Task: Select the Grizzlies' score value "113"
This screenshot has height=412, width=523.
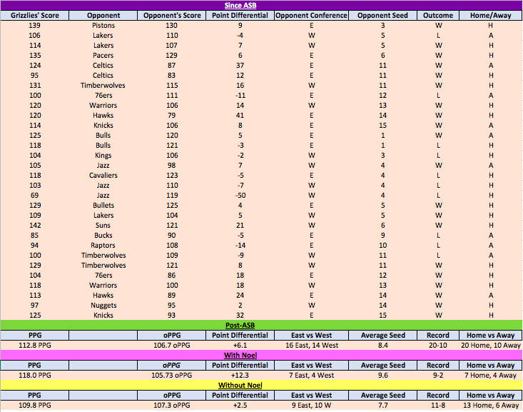Action: coord(35,296)
